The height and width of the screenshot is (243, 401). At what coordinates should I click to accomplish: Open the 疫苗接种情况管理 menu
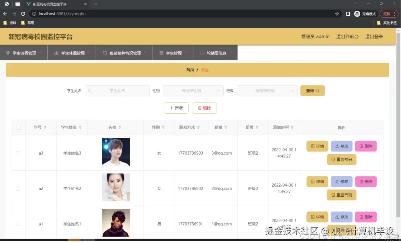(x=124, y=53)
